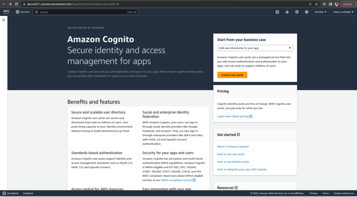
Task: Expand the business case dropdown
Action: click(x=255, y=48)
